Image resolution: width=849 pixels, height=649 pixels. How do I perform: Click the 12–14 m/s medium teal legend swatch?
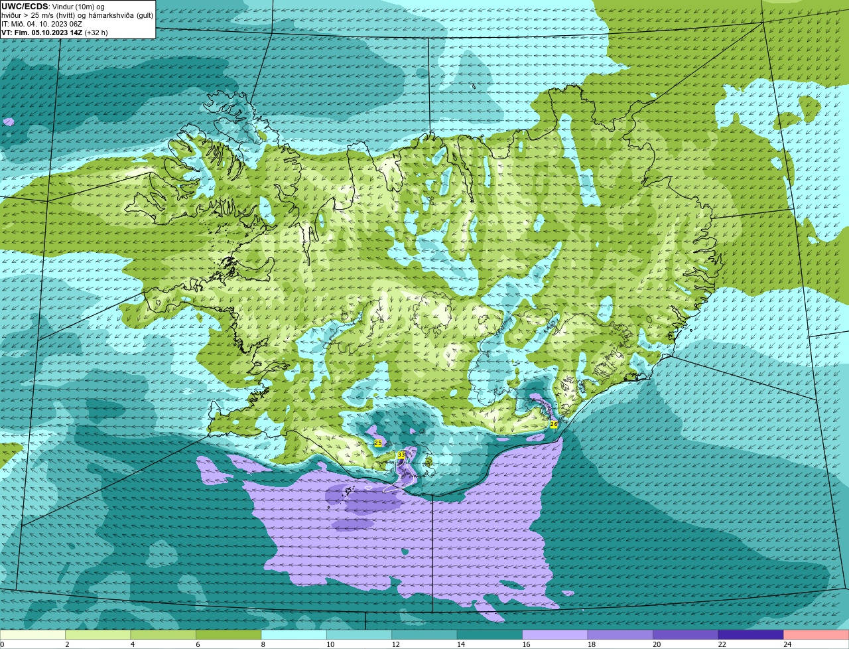pyautogui.click(x=424, y=634)
